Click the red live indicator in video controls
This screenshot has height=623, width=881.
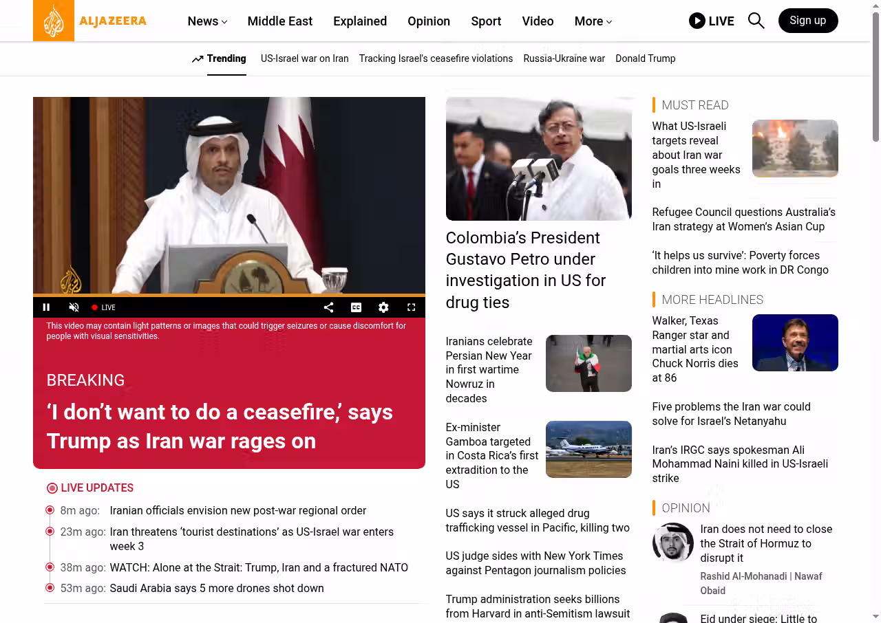point(95,307)
